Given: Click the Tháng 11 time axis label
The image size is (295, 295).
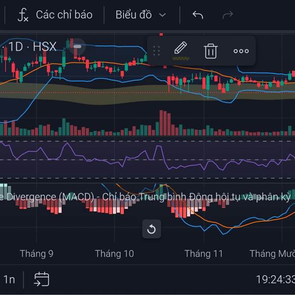Looking at the screenshot, I should pyautogui.click(x=204, y=254).
